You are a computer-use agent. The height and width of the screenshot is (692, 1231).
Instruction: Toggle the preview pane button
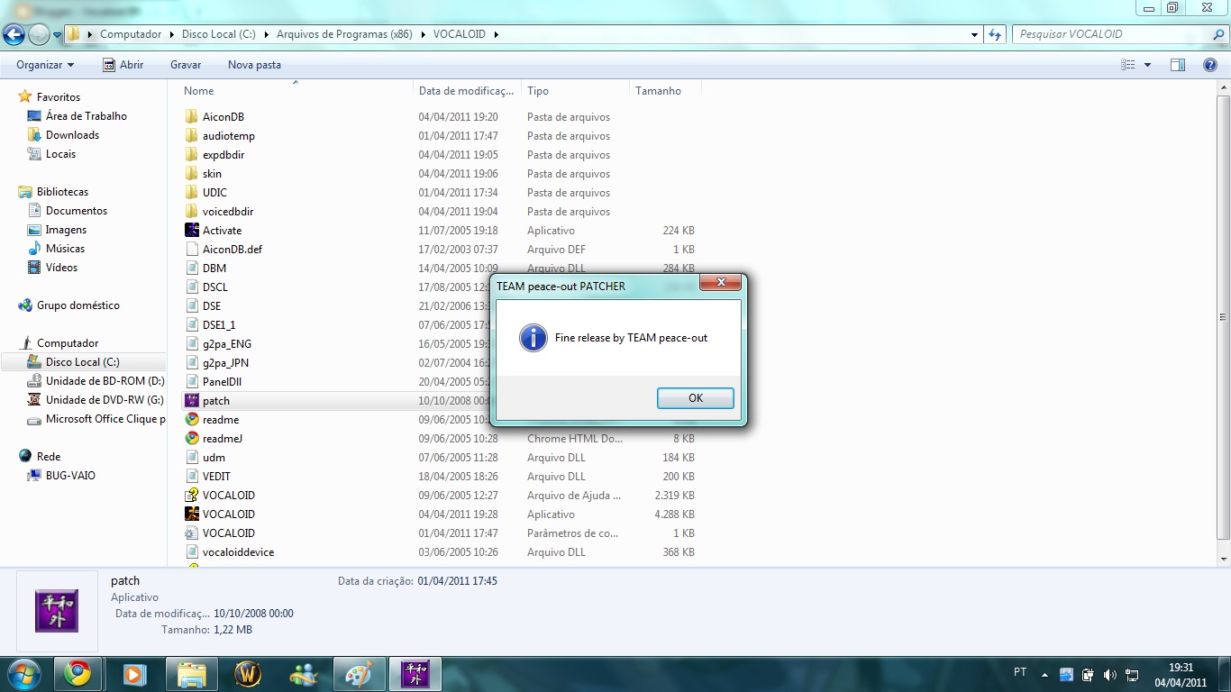pyautogui.click(x=1177, y=65)
